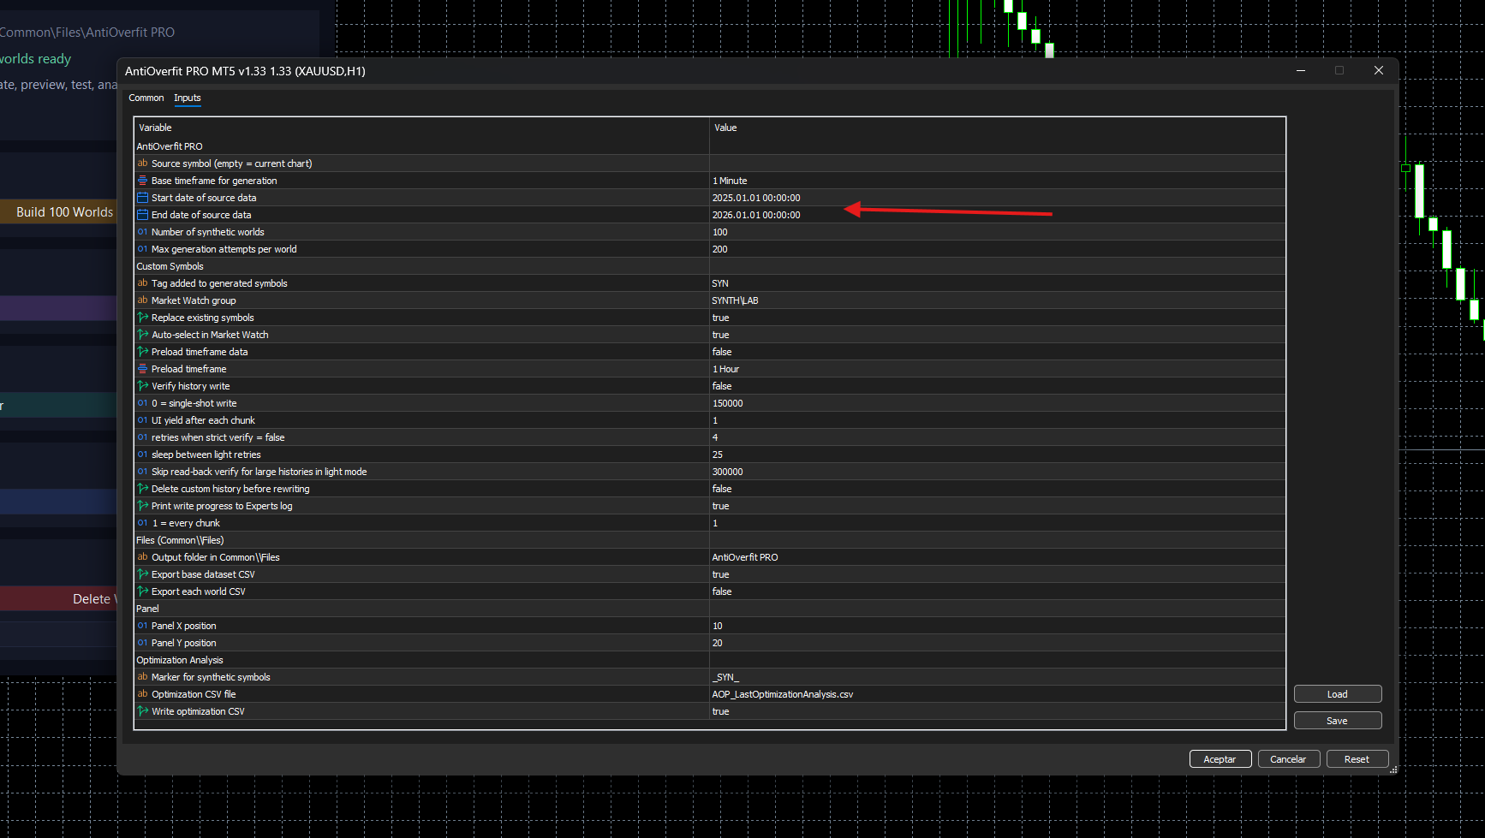Edit the Panel Y position value 20
The image size is (1485, 838).
coord(997,643)
